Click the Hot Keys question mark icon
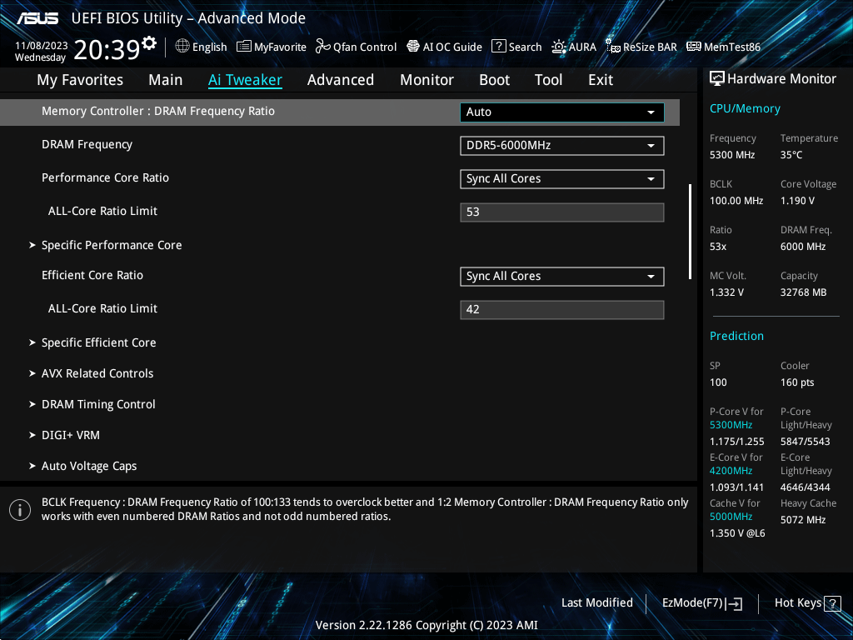 point(832,603)
